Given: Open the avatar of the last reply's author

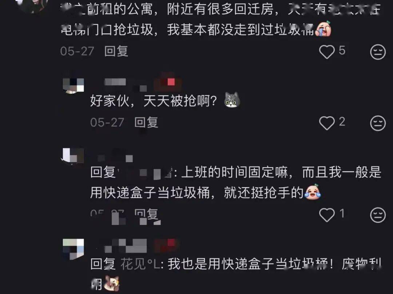Looking at the screenshot, I should pos(73,249).
